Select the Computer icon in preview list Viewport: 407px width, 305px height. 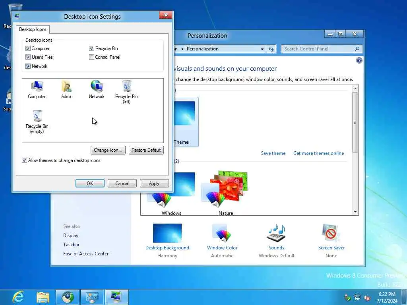click(x=37, y=90)
